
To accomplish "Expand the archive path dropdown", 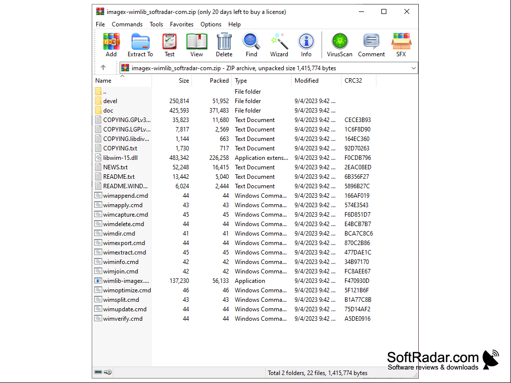I will coord(414,68).
